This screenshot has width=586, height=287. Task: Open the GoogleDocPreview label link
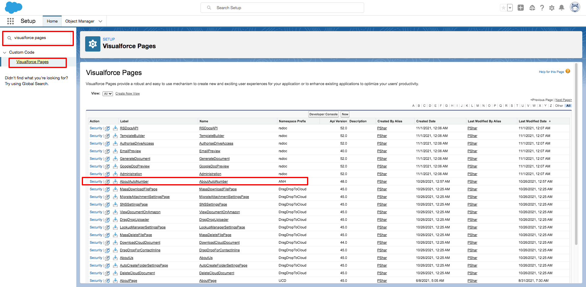pos(135,166)
